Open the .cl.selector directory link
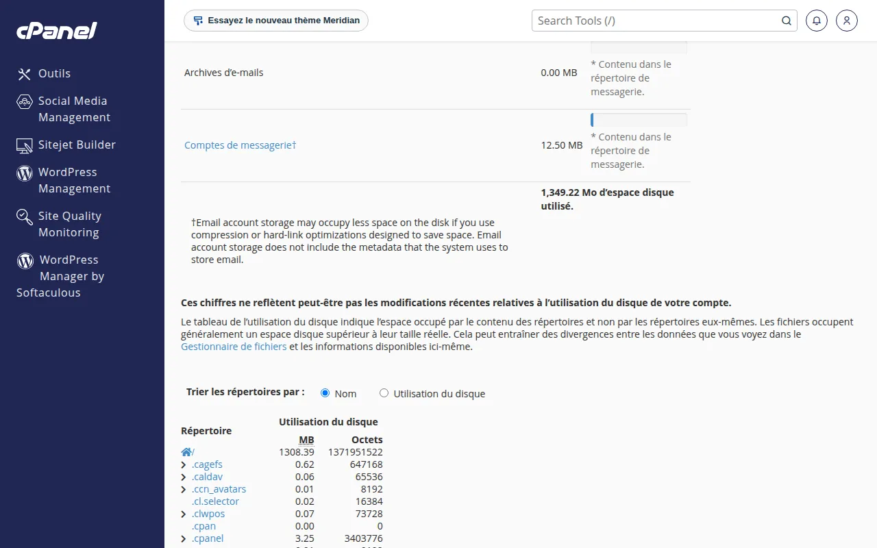Screen dimensions: 877x548 (x=215, y=501)
